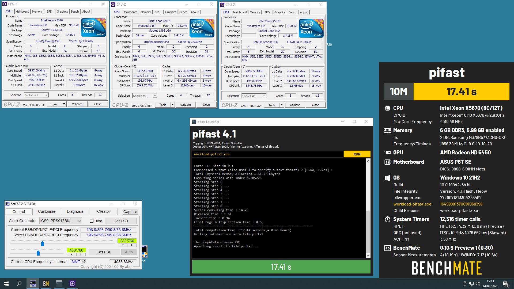Expand the Tools dropdown arrow in the rightmost CPU-Z
Viewport: 514px width, 289px height.
[282, 105]
